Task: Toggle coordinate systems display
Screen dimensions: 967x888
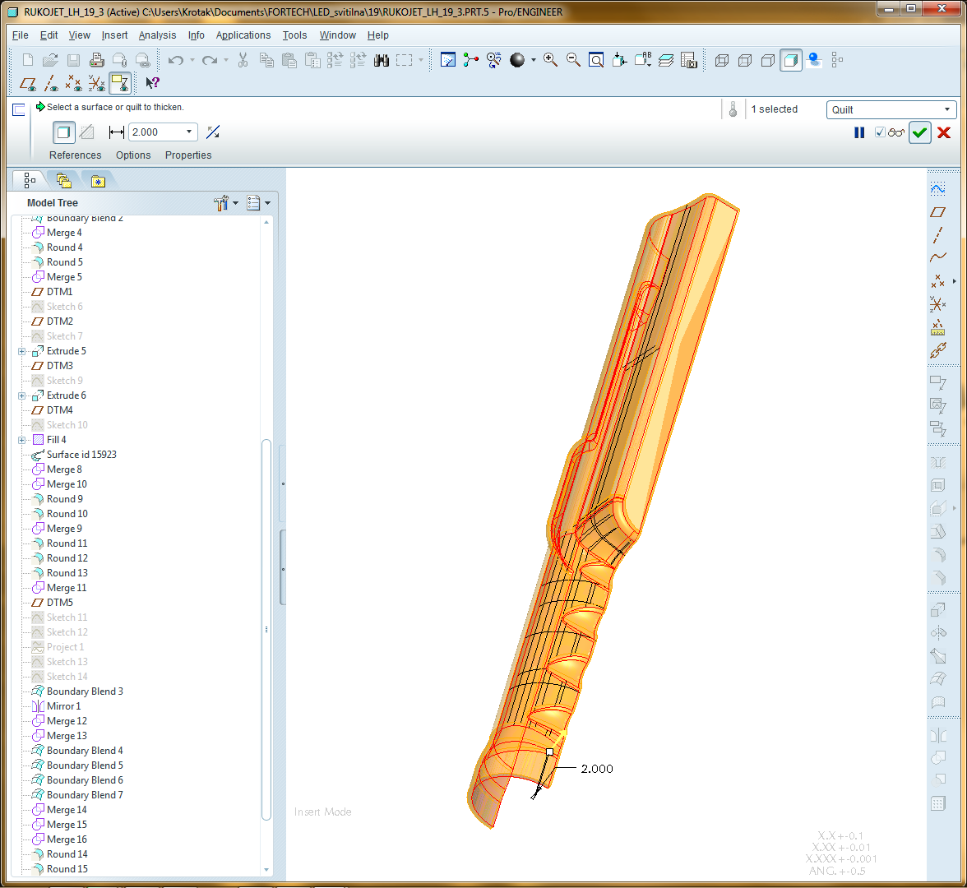Action: point(96,82)
